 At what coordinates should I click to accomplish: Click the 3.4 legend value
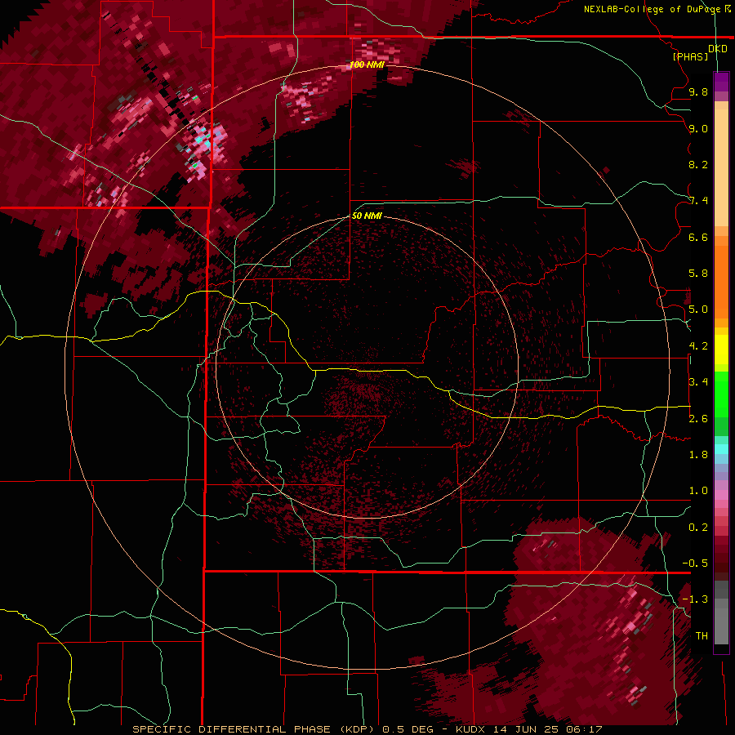[698, 382]
